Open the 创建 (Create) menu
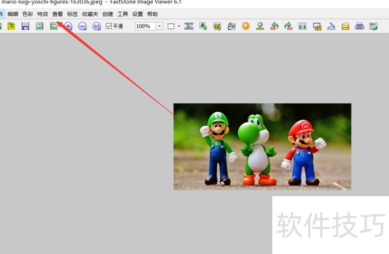Viewport: 389px width, 254px height. click(107, 14)
